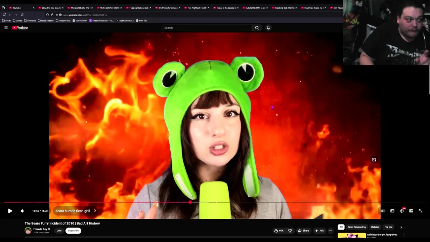Viewport: 430px width, 242px height.
Task: Click the expand icon on the video
Action: 374,160
